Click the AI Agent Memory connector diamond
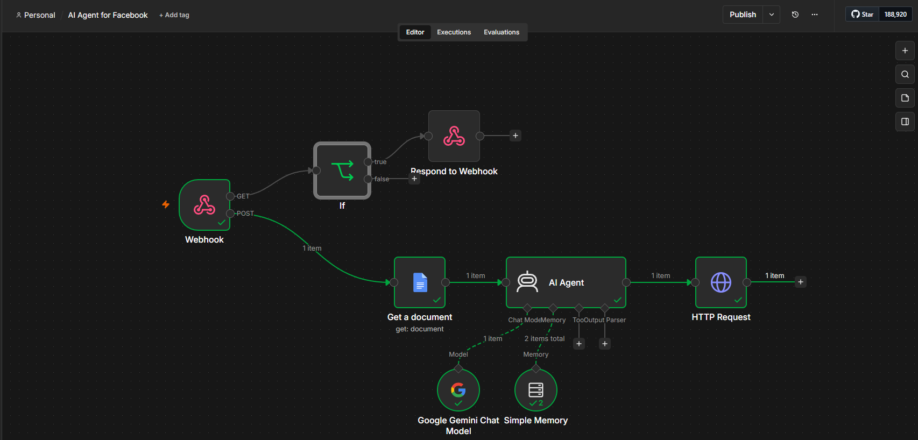The image size is (918, 440). [553, 308]
